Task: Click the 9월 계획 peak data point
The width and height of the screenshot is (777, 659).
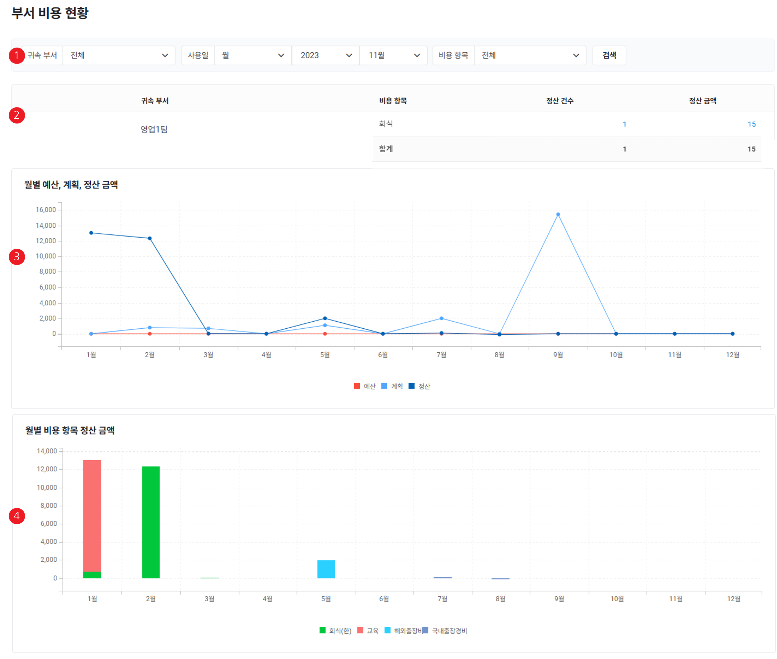Action: (558, 214)
